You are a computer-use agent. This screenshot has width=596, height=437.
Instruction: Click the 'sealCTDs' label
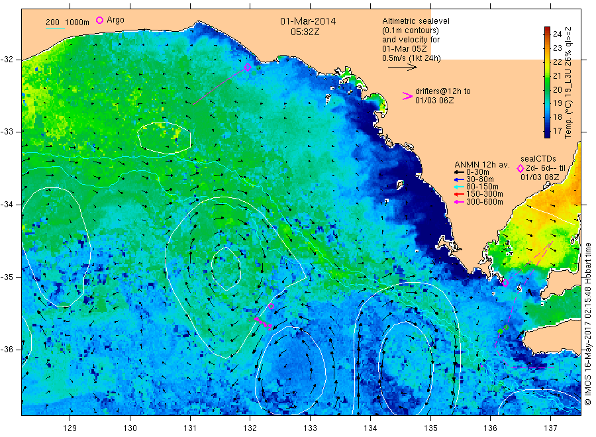(538, 159)
